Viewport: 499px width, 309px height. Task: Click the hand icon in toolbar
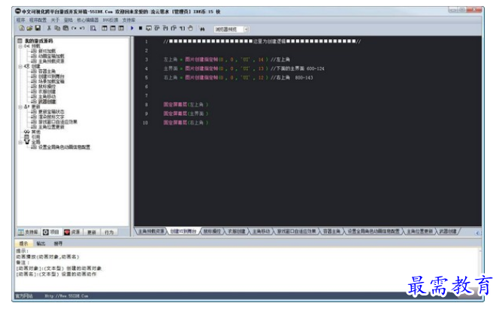click(x=190, y=29)
